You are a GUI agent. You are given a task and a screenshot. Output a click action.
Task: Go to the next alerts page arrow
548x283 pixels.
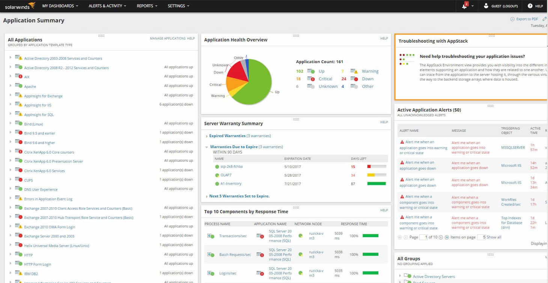[x=441, y=237]
